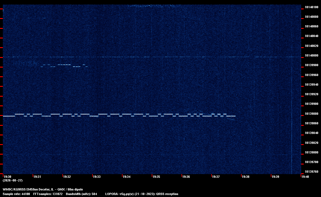Screen dimensions: 321x197
Task: Click the 19:34 time axis label
Action: [126, 177]
